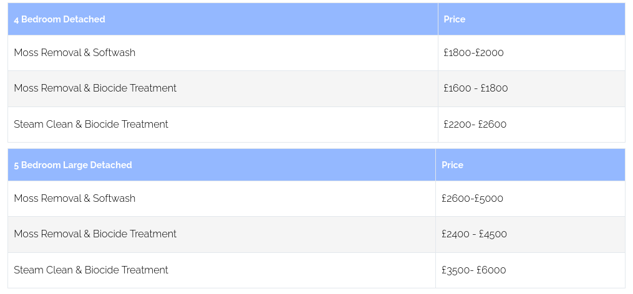Select Moss Removal & Biocide Treatment under 4 Bedroom

95,88
